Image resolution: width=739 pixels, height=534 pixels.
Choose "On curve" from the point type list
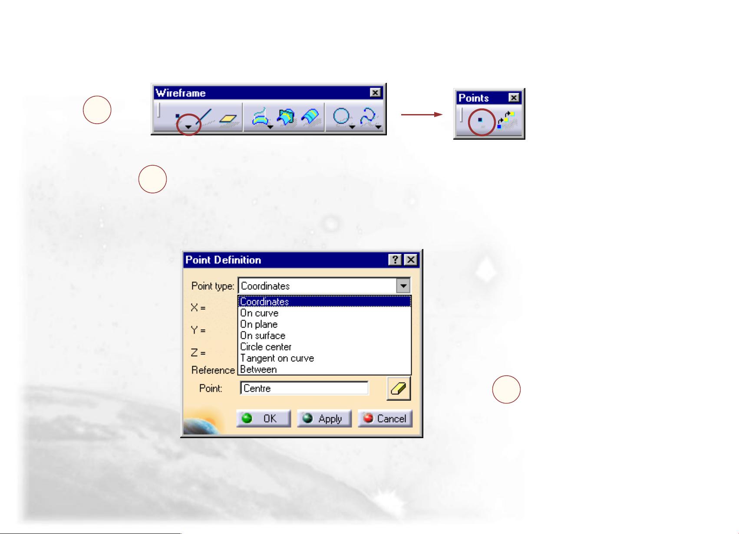pyautogui.click(x=259, y=313)
